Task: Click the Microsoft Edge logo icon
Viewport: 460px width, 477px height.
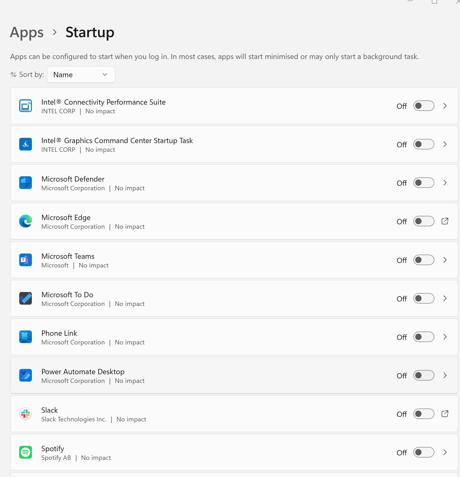Action: click(x=26, y=221)
